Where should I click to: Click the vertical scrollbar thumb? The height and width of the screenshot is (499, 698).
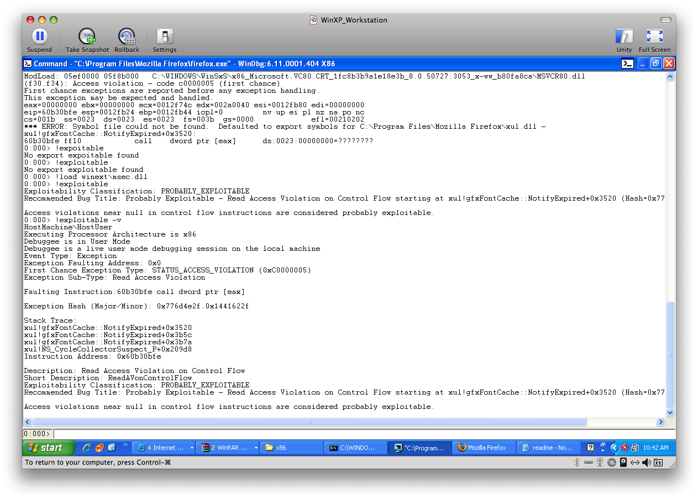pos(670,354)
